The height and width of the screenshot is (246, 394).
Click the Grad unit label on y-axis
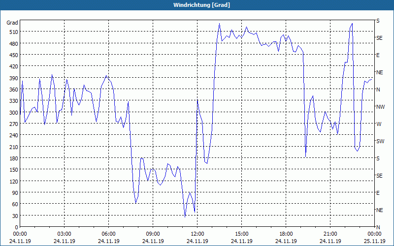pyautogui.click(x=12, y=23)
